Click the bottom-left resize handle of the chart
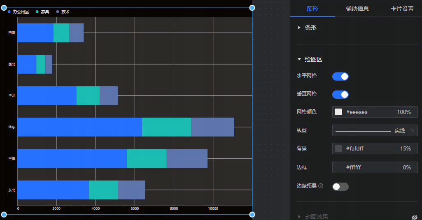Image resolution: width=422 pixels, height=220 pixels. click(4, 214)
